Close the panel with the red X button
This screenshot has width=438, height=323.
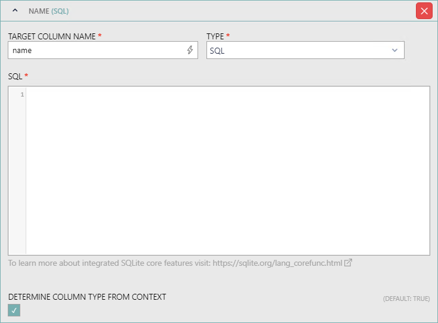tap(424, 11)
